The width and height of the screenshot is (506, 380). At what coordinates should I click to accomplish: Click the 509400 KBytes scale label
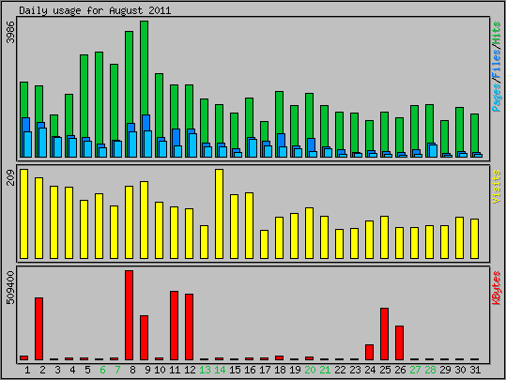(11, 288)
